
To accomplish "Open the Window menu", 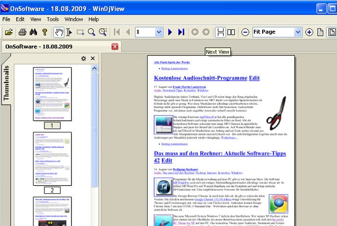I will point(74,19).
